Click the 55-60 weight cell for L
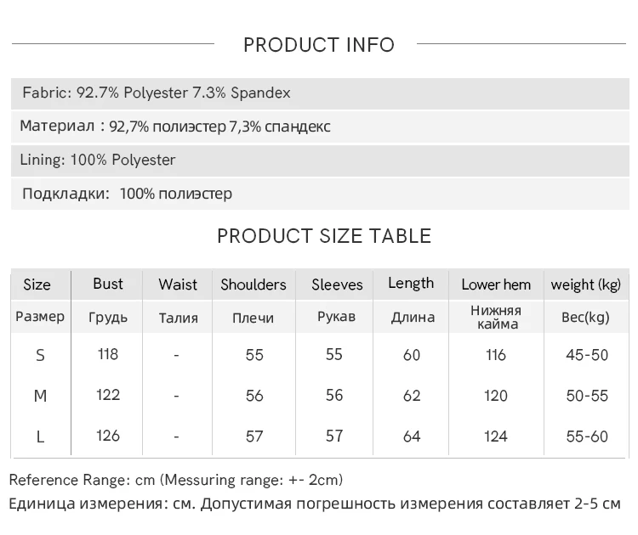 (587, 436)
